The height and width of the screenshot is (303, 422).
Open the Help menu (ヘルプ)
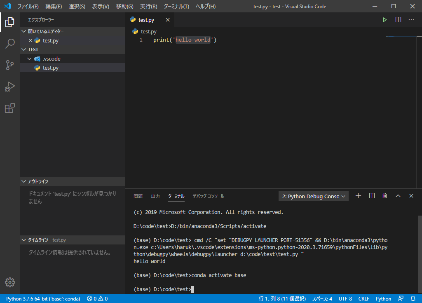[x=206, y=6]
